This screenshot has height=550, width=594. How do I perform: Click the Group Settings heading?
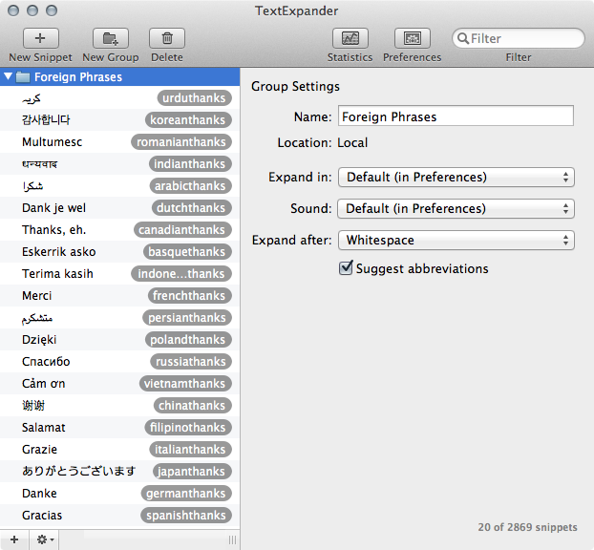(x=295, y=86)
